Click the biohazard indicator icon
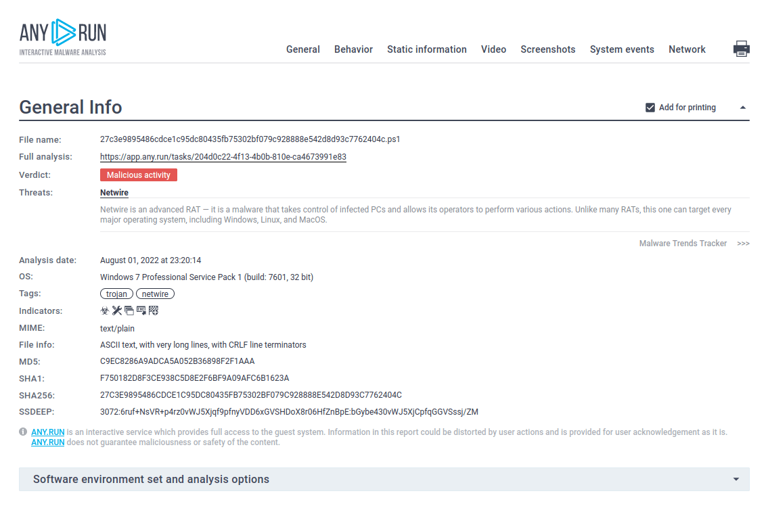This screenshot has height=506, width=768. (x=104, y=310)
